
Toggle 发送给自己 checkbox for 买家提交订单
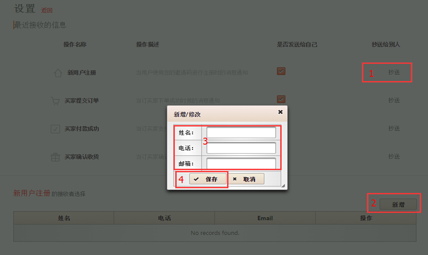[x=281, y=99]
